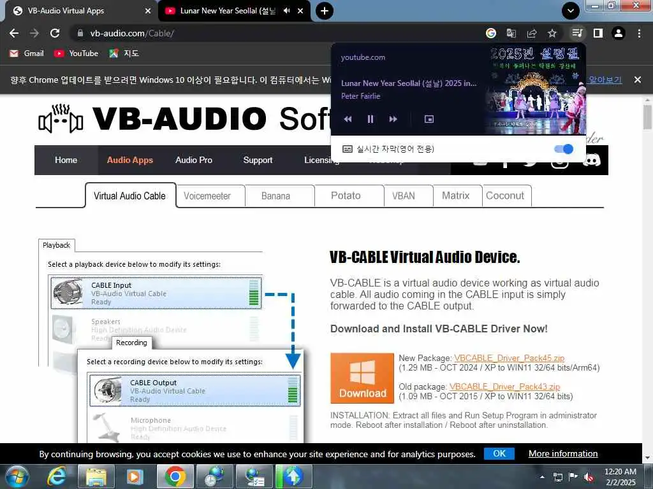Open the translate page icon
This screenshot has width=653, height=489.
click(511, 33)
